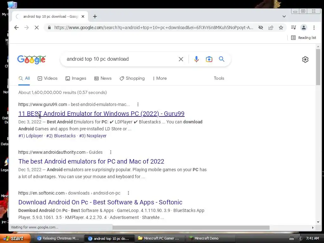The height and width of the screenshot is (243, 324).
Task: Jump to #1) Ldplayer sitelink
Action: pyautogui.click(x=31, y=136)
